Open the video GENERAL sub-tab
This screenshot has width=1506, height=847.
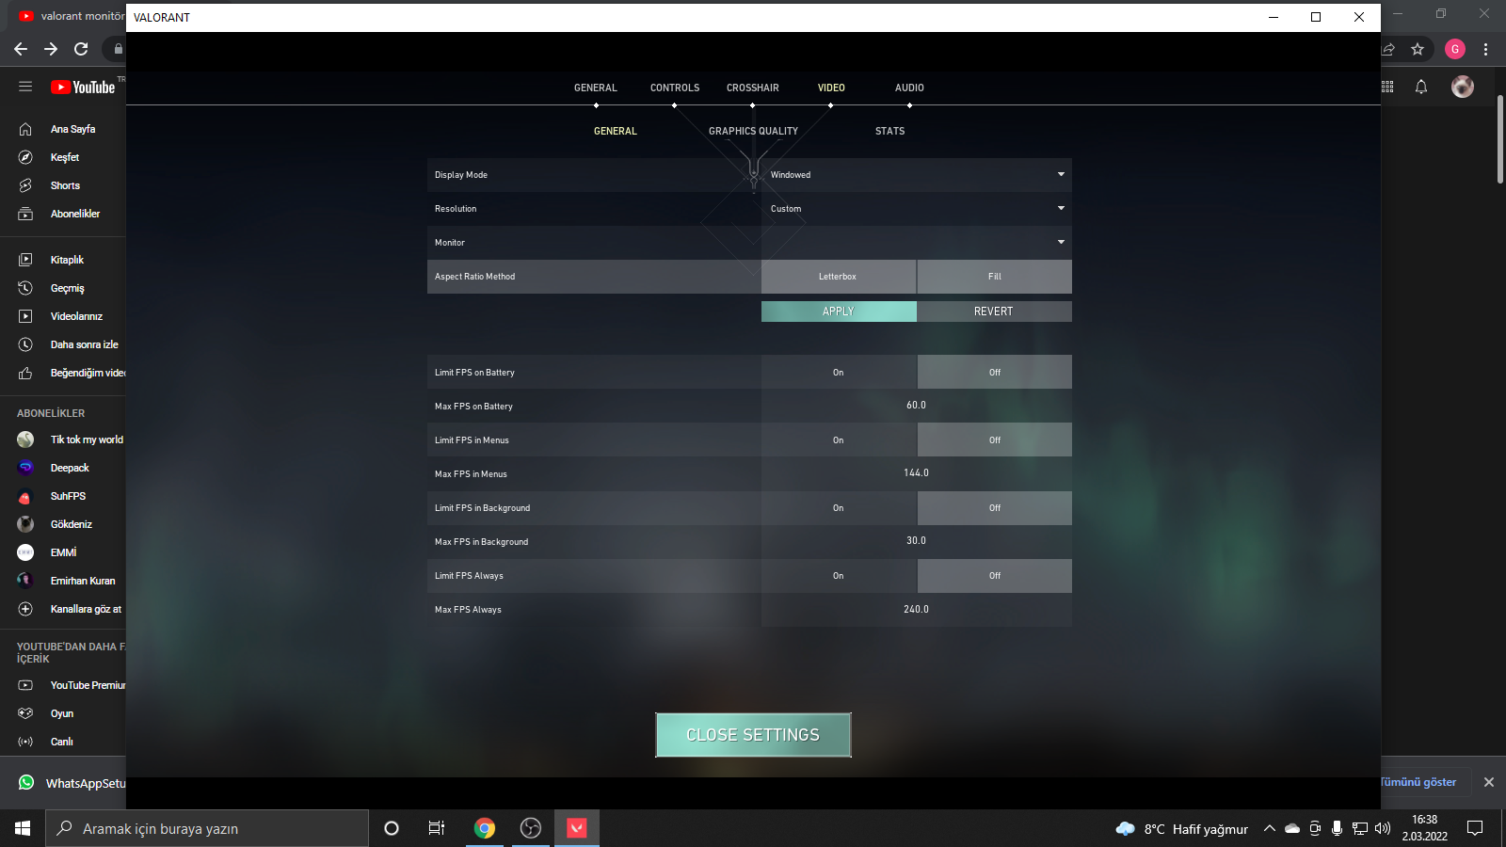(x=616, y=131)
